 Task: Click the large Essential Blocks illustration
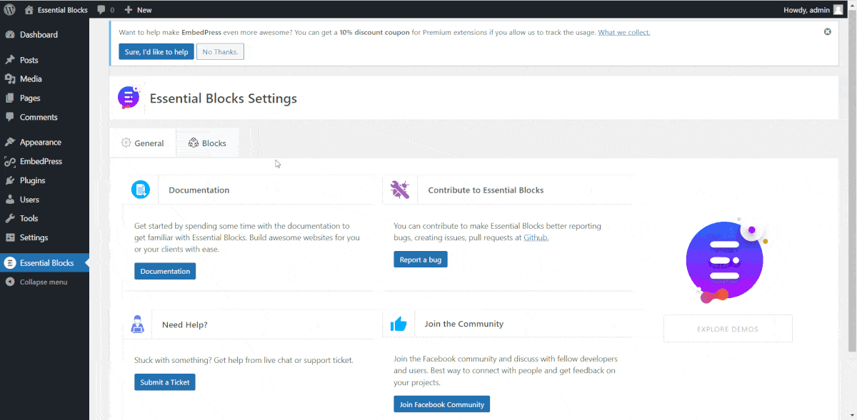point(726,261)
